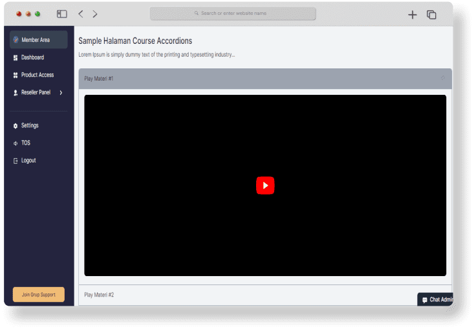Open the Product Access menu item

38,75
